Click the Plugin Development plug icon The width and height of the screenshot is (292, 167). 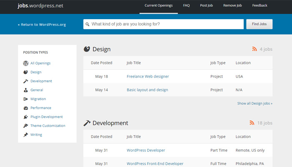[x=26, y=117]
